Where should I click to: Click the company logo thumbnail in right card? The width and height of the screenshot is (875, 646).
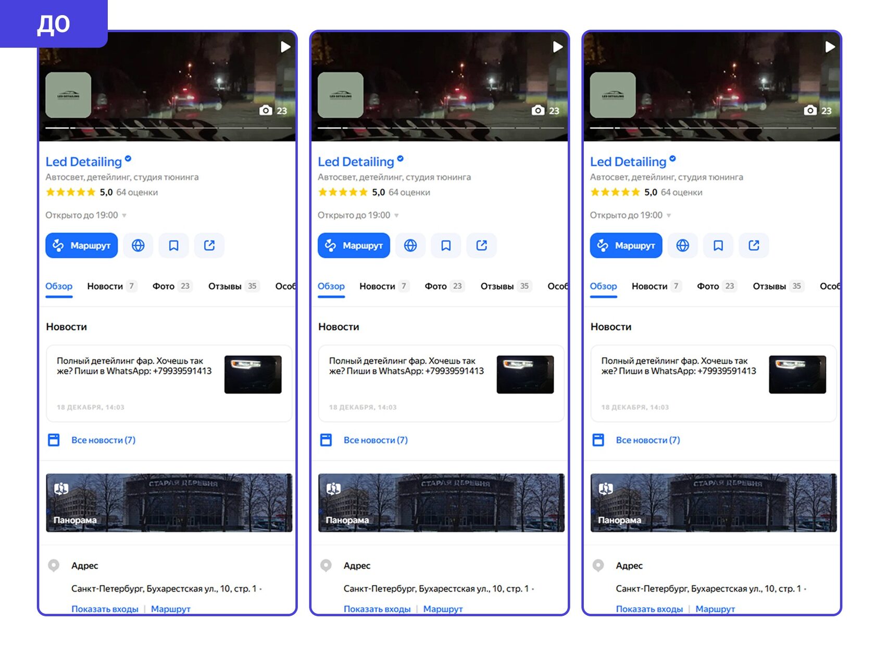click(x=613, y=95)
